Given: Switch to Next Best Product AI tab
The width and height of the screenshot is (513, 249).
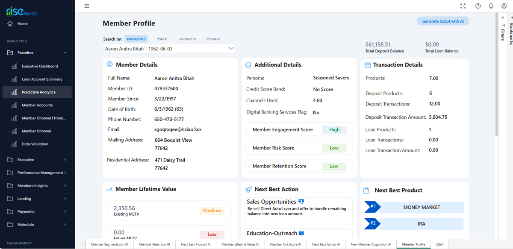Looking at the screenshot, I should tap(196, 244).
